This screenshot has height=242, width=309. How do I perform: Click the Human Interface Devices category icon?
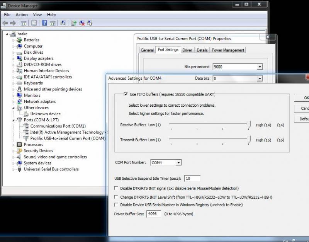19,71
